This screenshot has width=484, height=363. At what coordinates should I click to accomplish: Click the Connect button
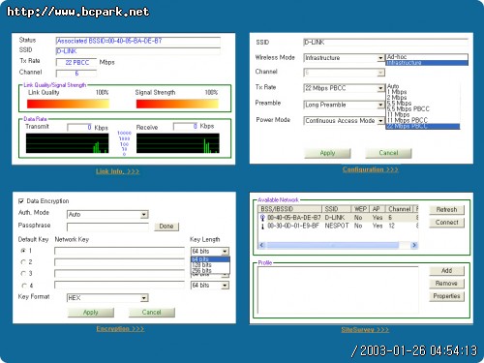click(x=446, y=223)
